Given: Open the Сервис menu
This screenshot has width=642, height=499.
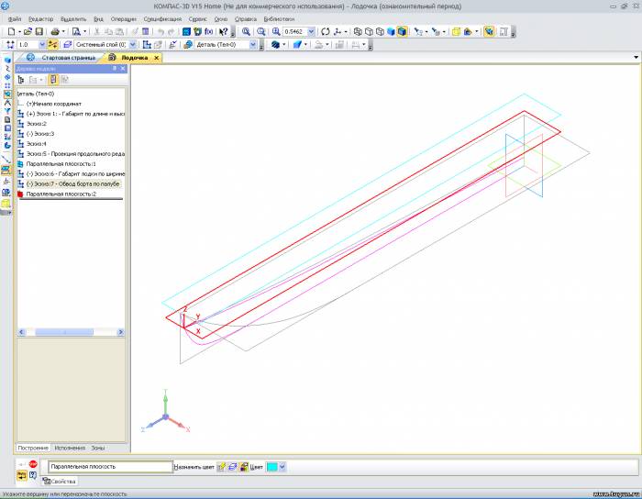Looking at the screenshot, I should pyautogui.click(x=197, y=19).
